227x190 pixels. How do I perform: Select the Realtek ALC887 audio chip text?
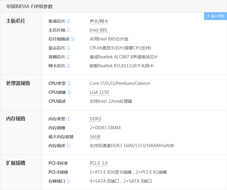tap(124, 57)
